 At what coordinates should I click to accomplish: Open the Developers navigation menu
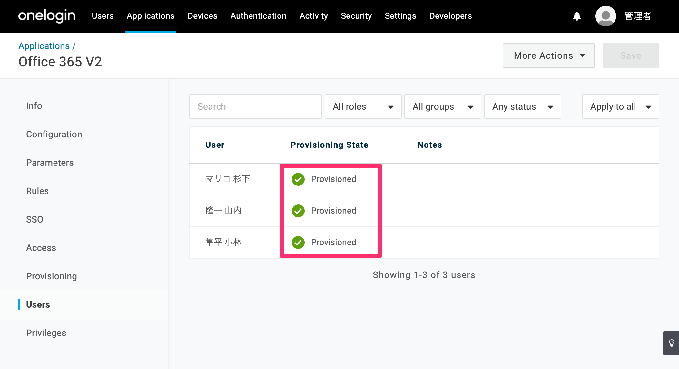point(450,16)
